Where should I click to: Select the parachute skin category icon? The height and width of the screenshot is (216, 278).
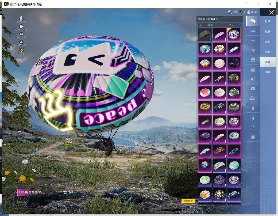pyautogui.click(x=253, y=21)
